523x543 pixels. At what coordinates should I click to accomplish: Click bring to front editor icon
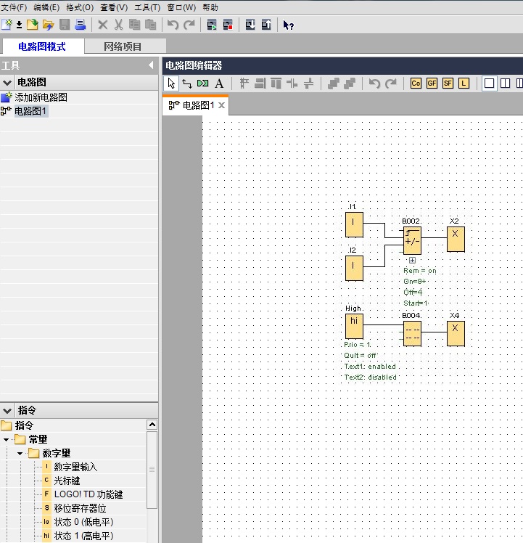(334, 83)
